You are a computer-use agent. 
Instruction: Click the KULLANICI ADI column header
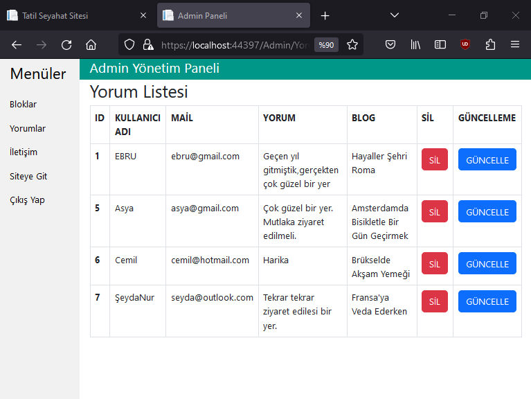click(138, 125)
